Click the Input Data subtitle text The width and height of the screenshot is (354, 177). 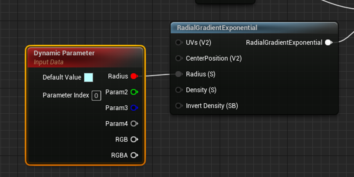coord(49,62)
